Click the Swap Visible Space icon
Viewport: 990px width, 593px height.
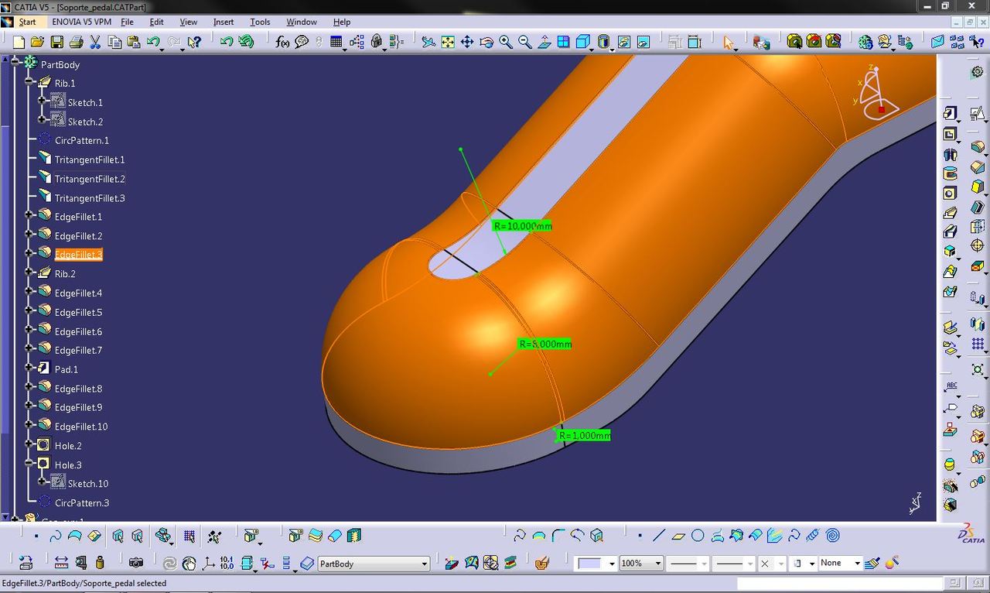pyautogui.click(x=643, y=42)
